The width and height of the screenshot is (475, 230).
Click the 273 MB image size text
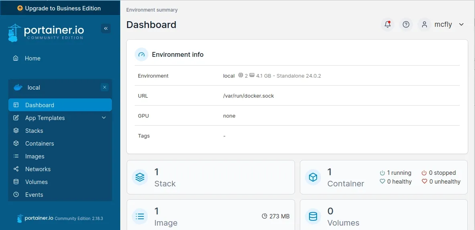(279, 216)
